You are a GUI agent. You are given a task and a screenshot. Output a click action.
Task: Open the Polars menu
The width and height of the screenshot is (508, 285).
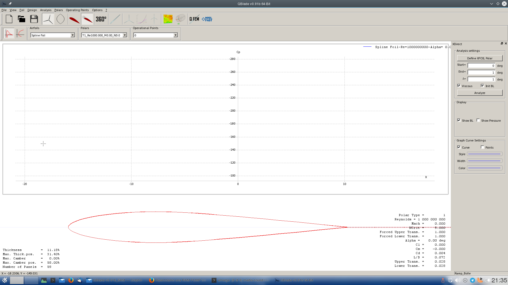(58, 10)
